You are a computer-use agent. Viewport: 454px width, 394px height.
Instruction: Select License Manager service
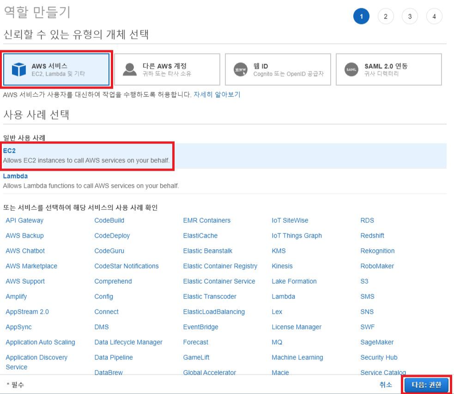[x=297, y=327]
